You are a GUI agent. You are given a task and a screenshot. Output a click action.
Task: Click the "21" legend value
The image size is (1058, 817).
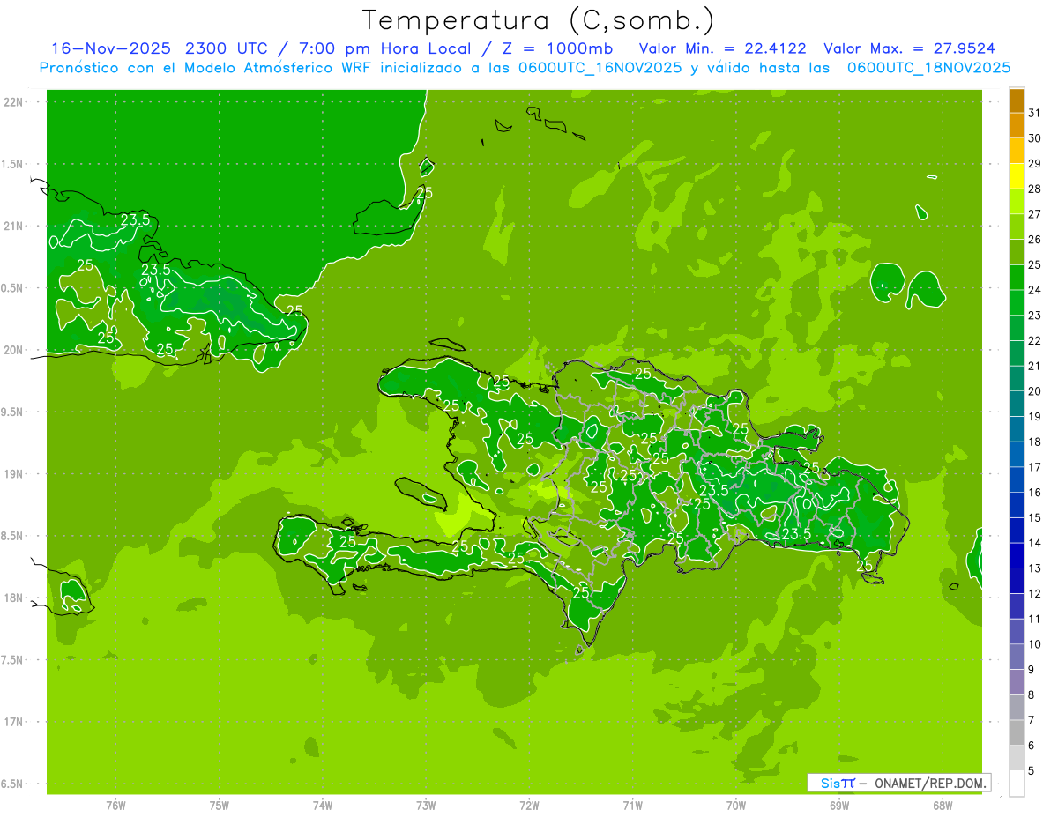pos(1035,366)
